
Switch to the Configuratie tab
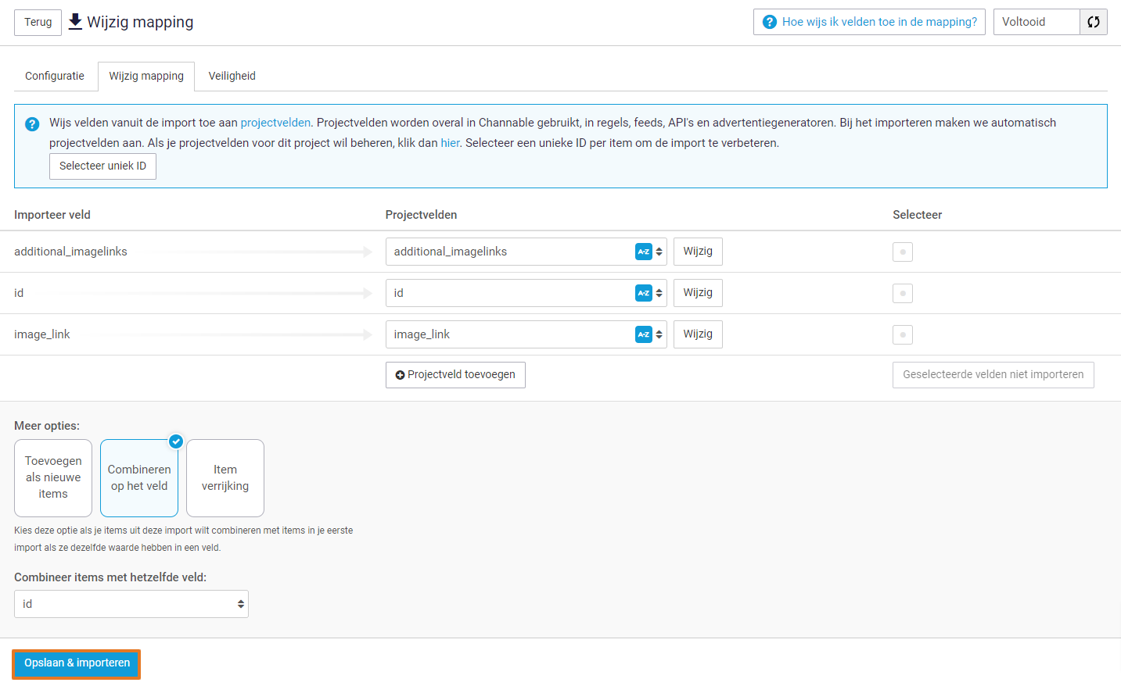point(55,76)
